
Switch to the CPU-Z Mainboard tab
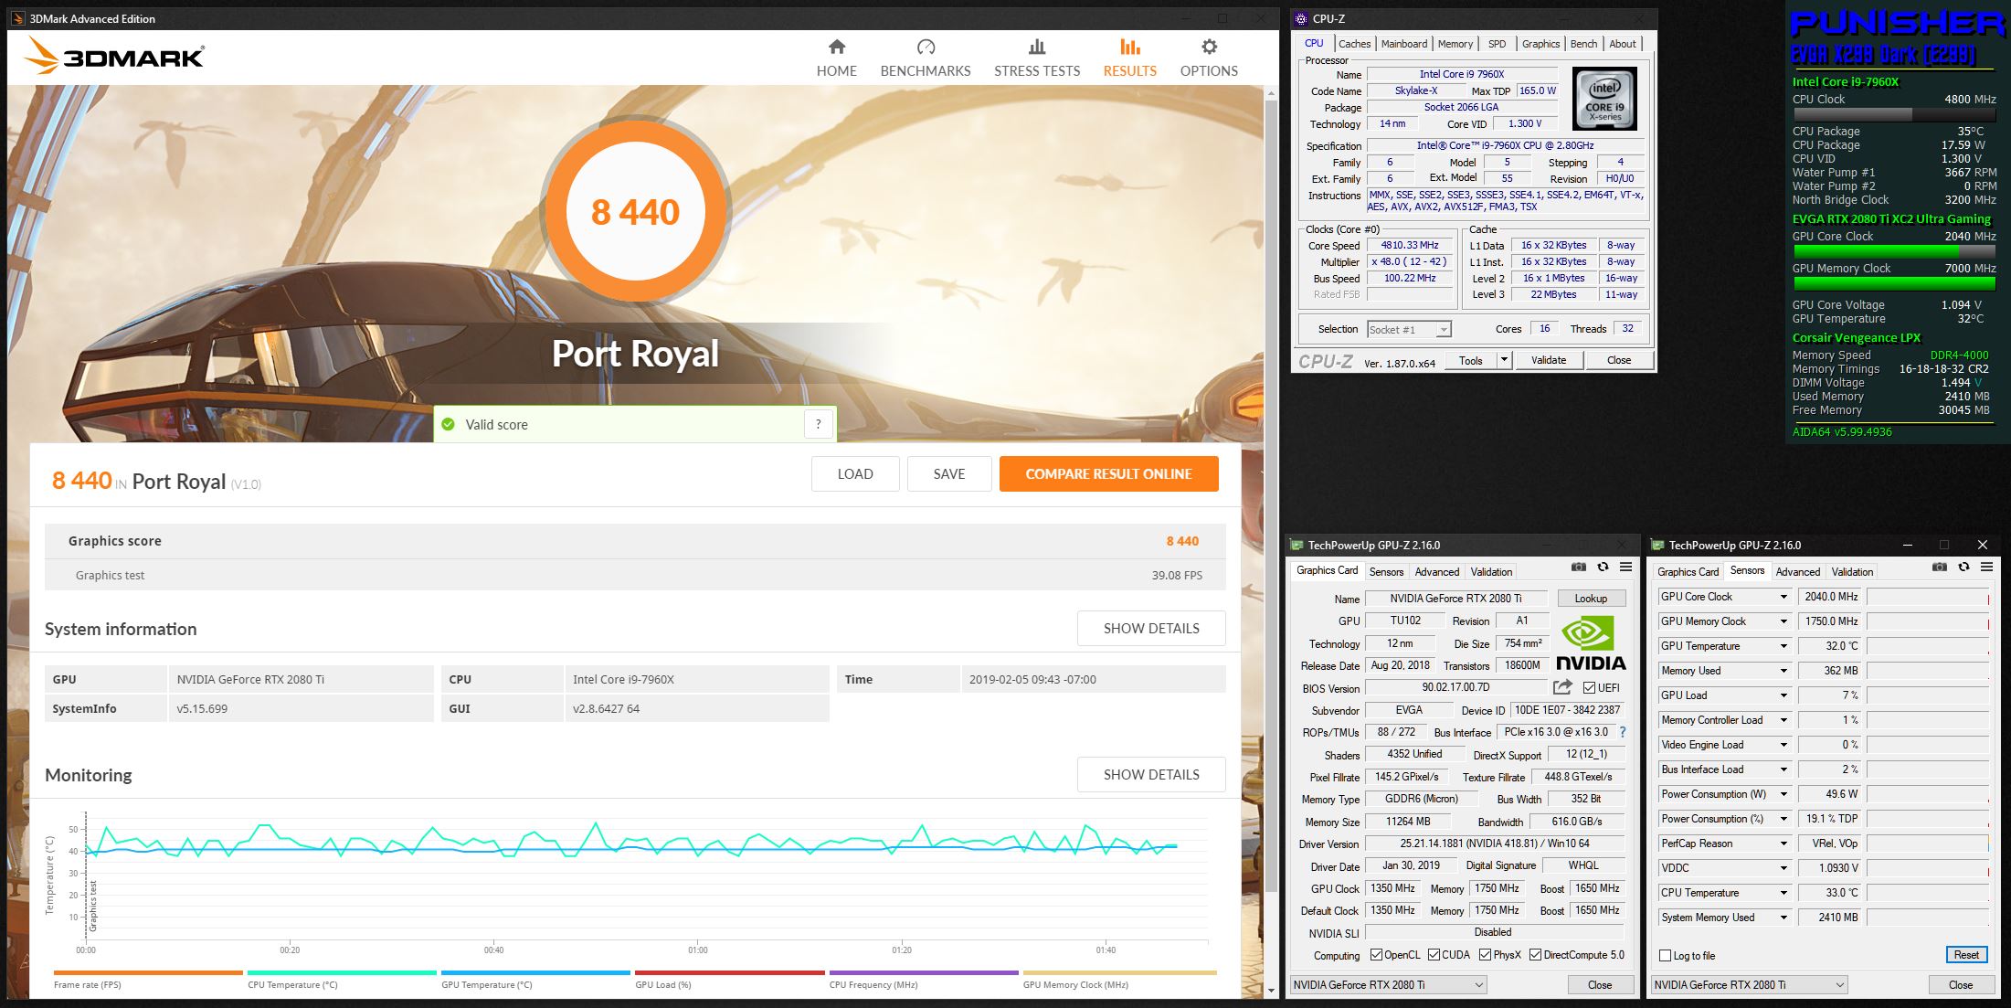point(1403,44)
